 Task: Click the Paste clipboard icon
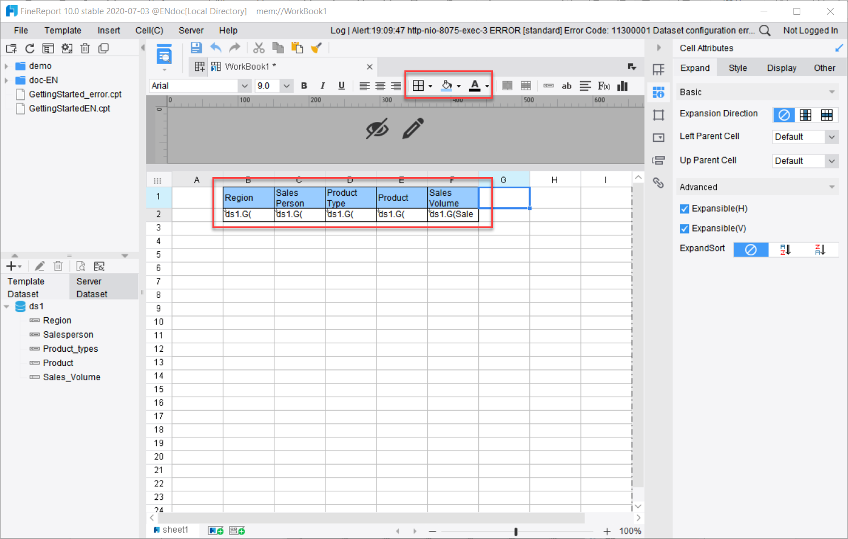tap(297, 48)
